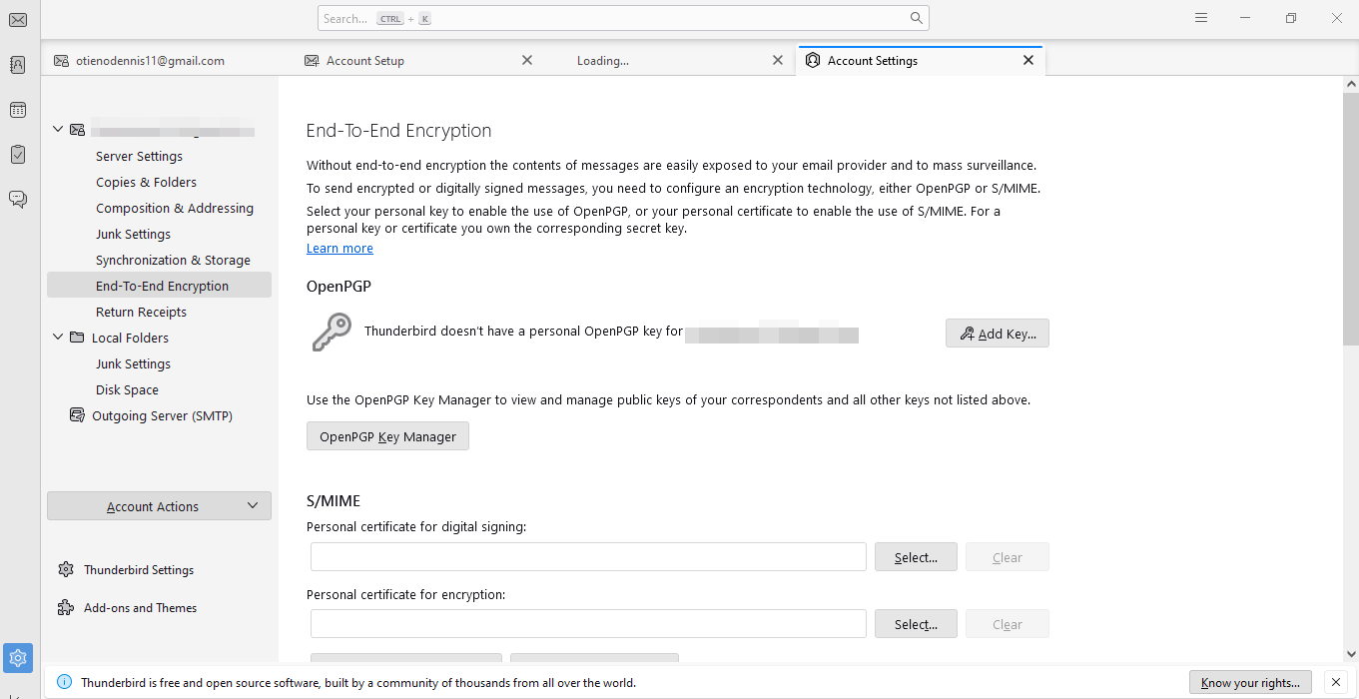Image resolution: width=1359 pixels, height=699 pixels.
Task: Click the Learn more link
Action: click(x=340, y=249)
